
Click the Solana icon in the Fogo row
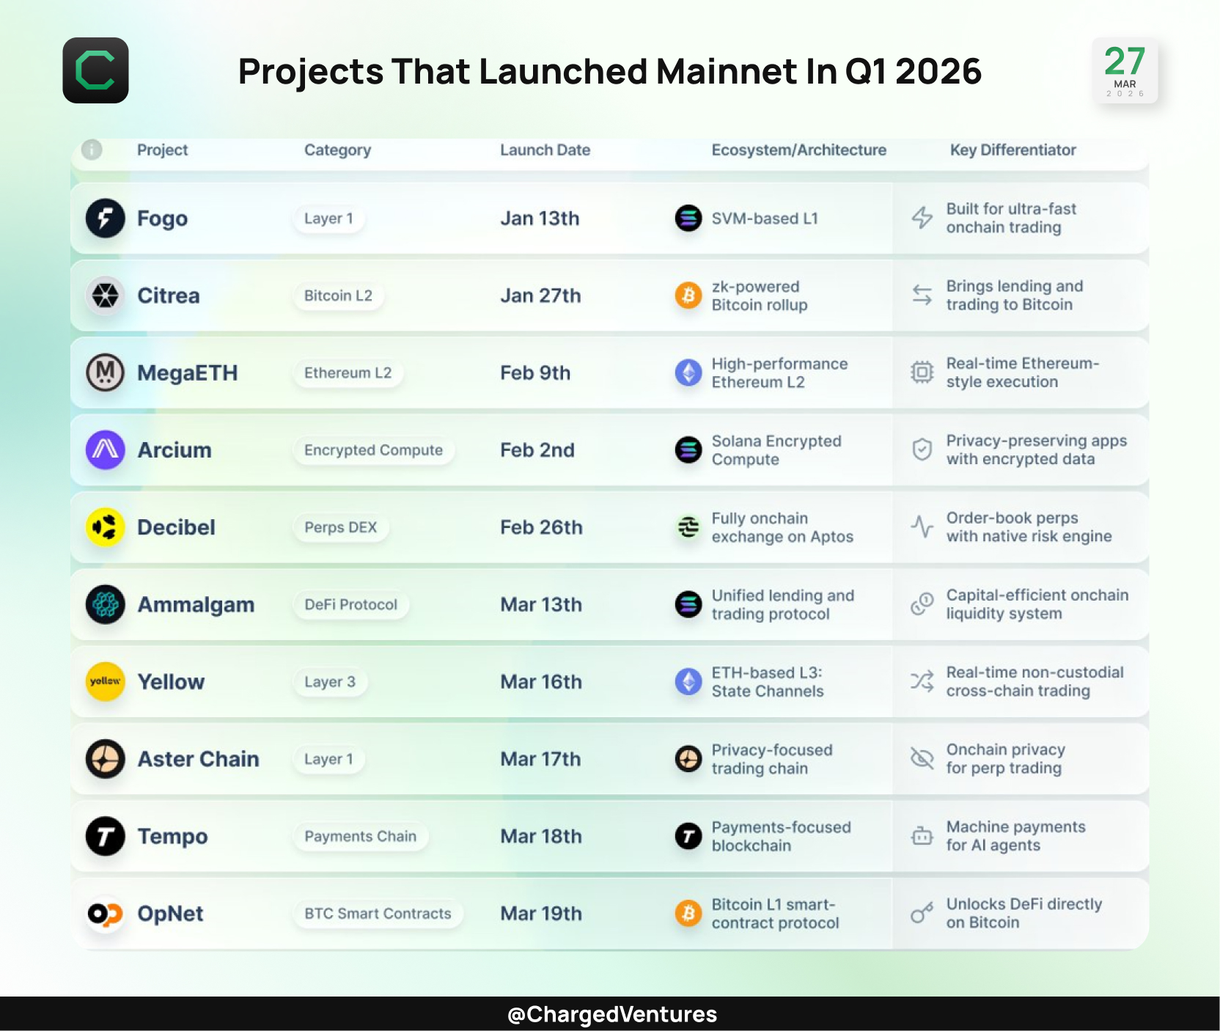688,219
